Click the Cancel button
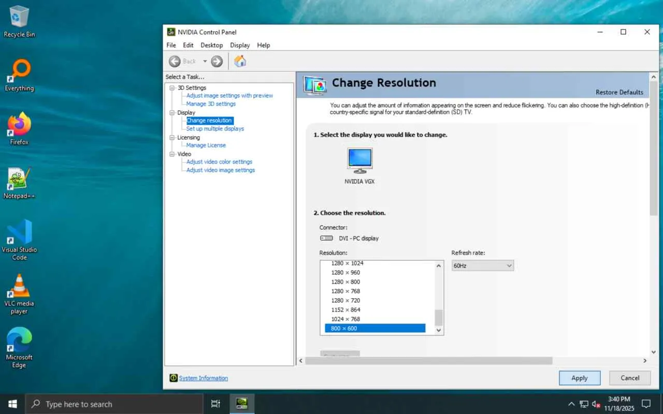 tap(630, 378)
